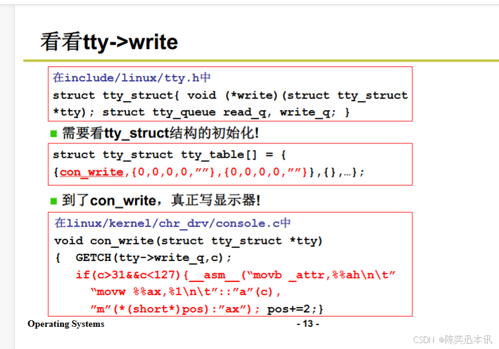Click the underlined red "con_write" text
The image size is (499, 349).
(91, 172)
